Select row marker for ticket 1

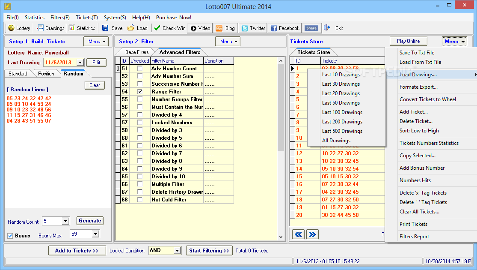tap(293, 69)
